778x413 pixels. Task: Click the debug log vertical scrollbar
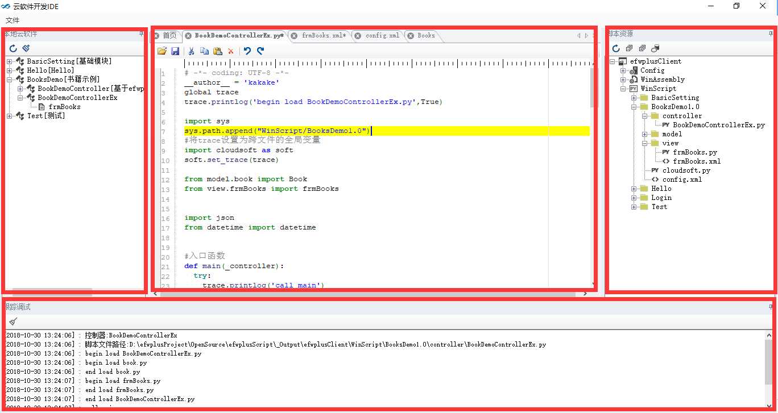(769, 364)
